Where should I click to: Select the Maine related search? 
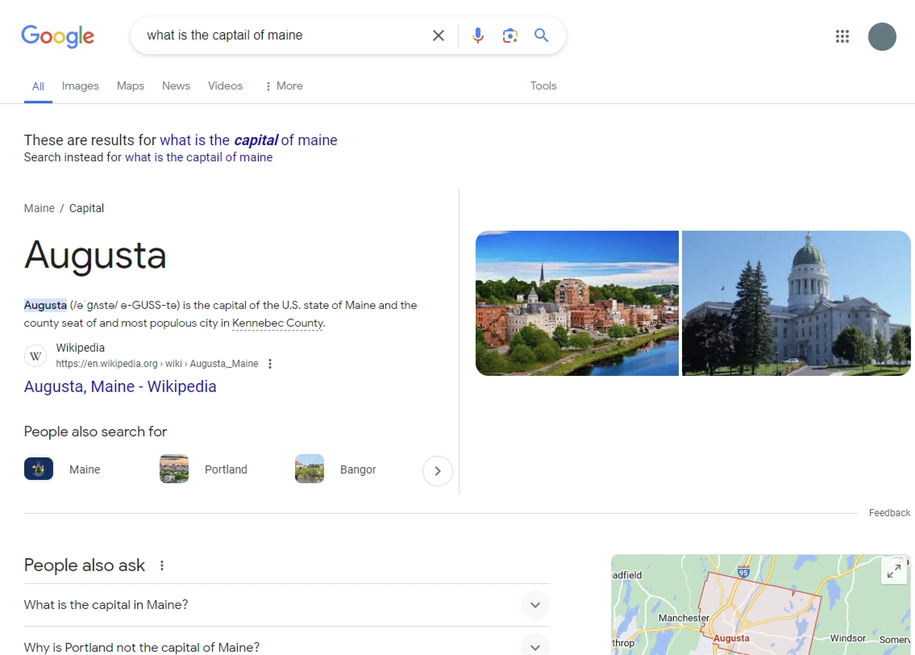[85, 469]
